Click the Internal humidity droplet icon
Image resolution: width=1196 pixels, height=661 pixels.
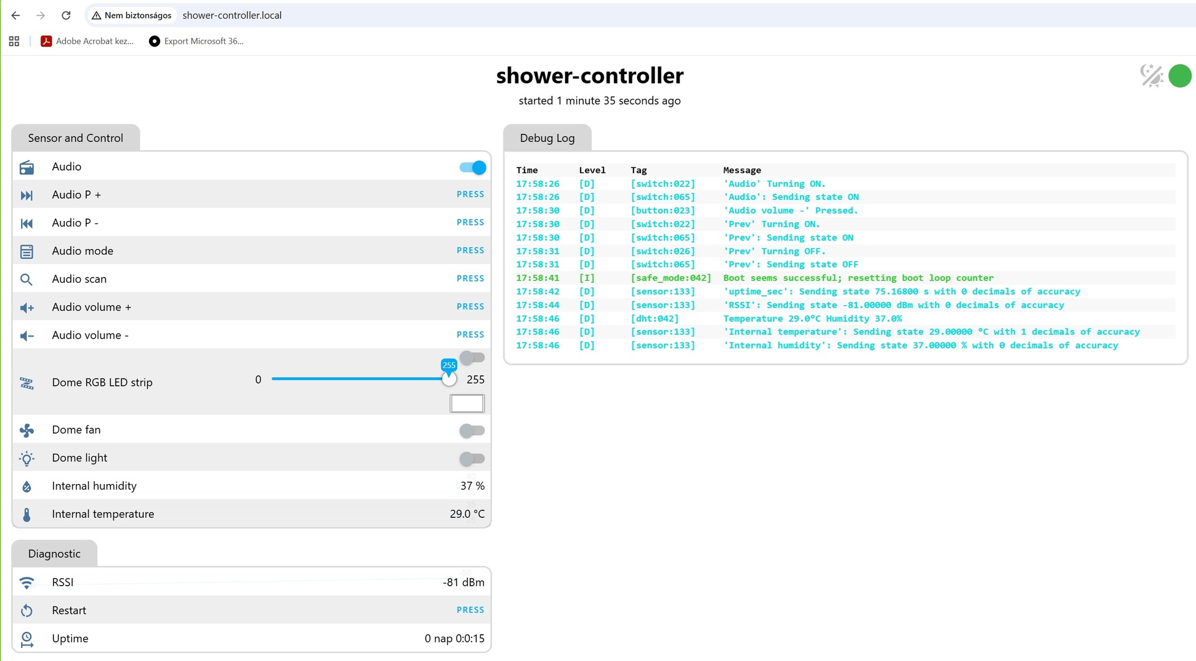(27, 487)
